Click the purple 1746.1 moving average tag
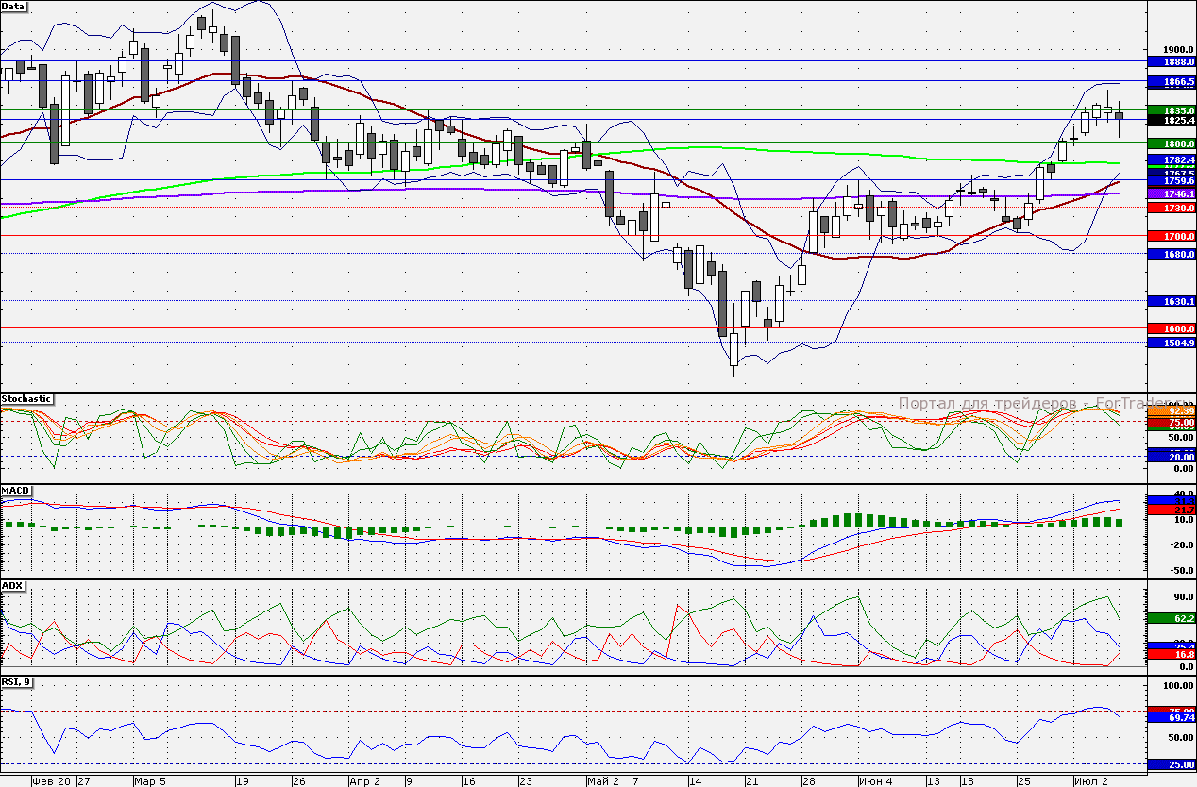 [x=1171, y=193]
